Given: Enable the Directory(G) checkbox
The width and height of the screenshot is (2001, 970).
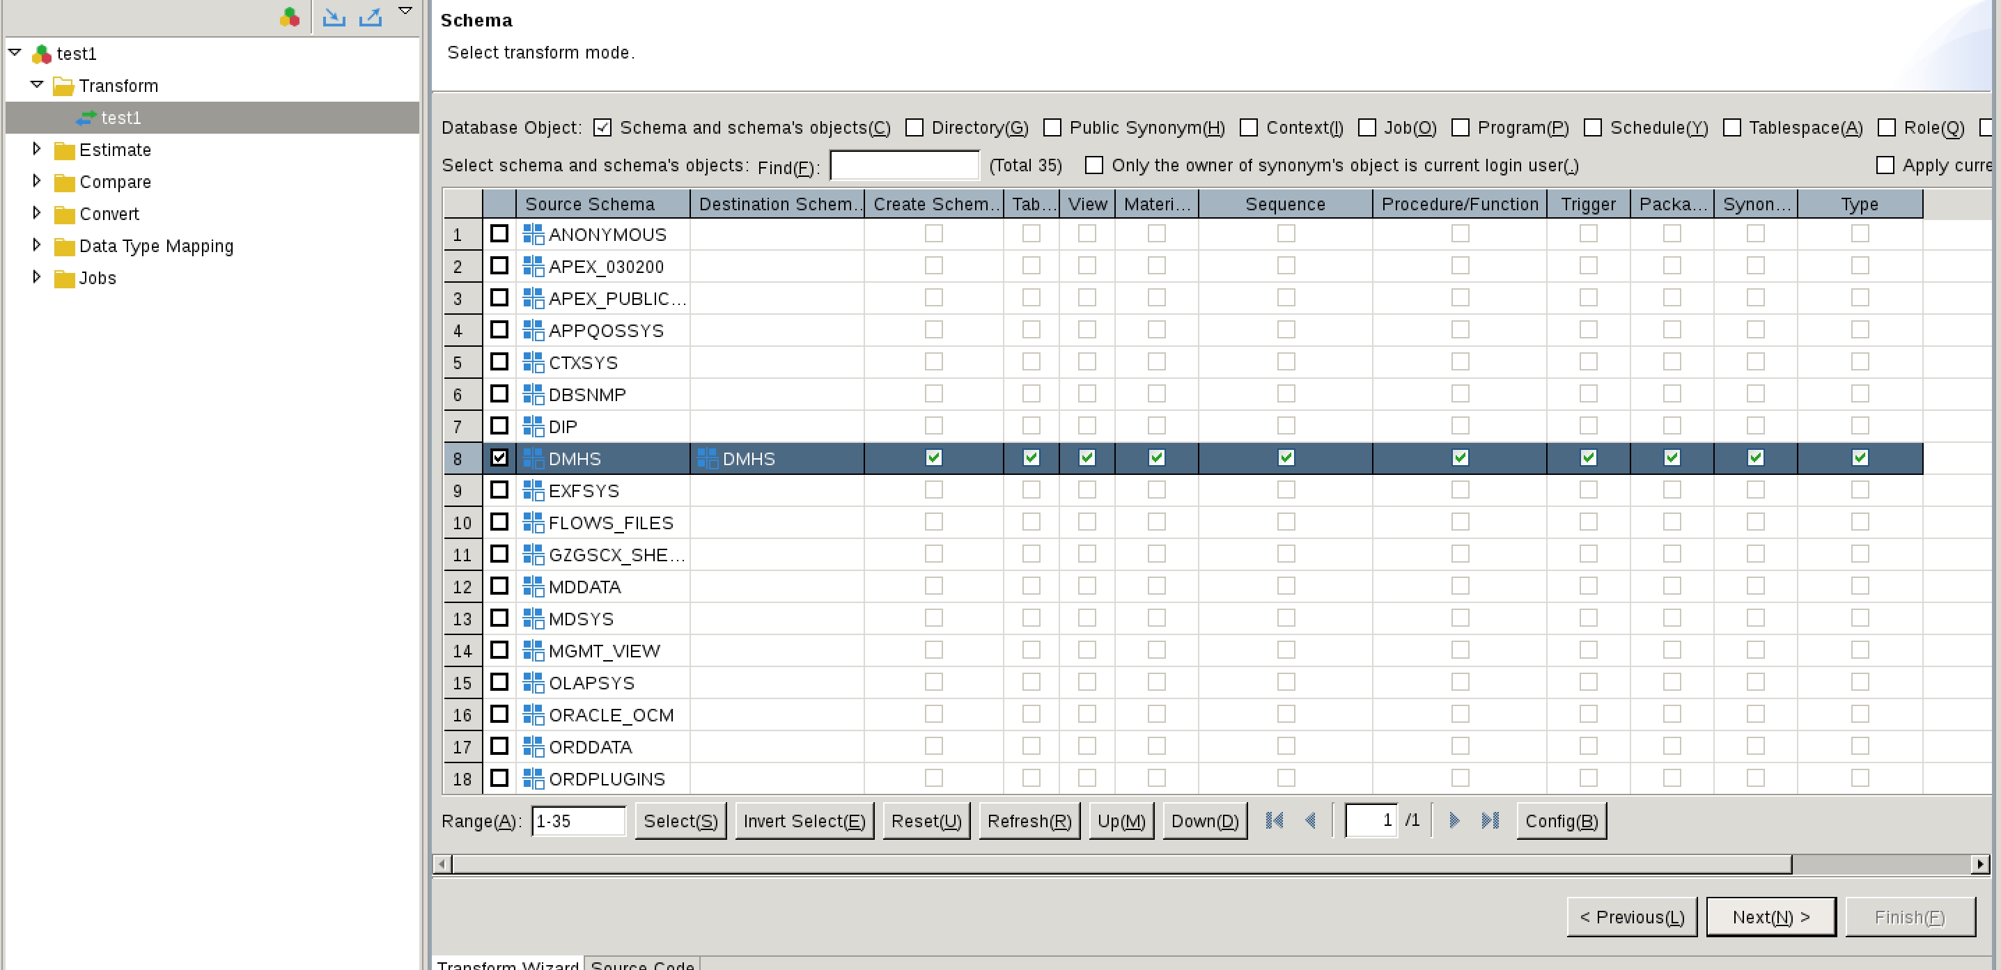Looking at the screenshot, I should [914, 127].
